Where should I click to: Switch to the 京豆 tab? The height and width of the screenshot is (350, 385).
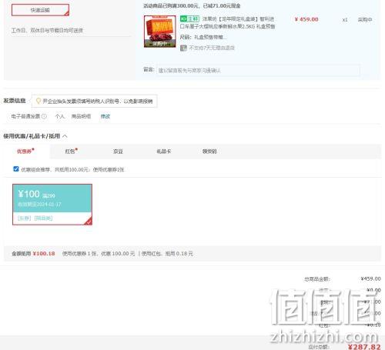[118, 152]
